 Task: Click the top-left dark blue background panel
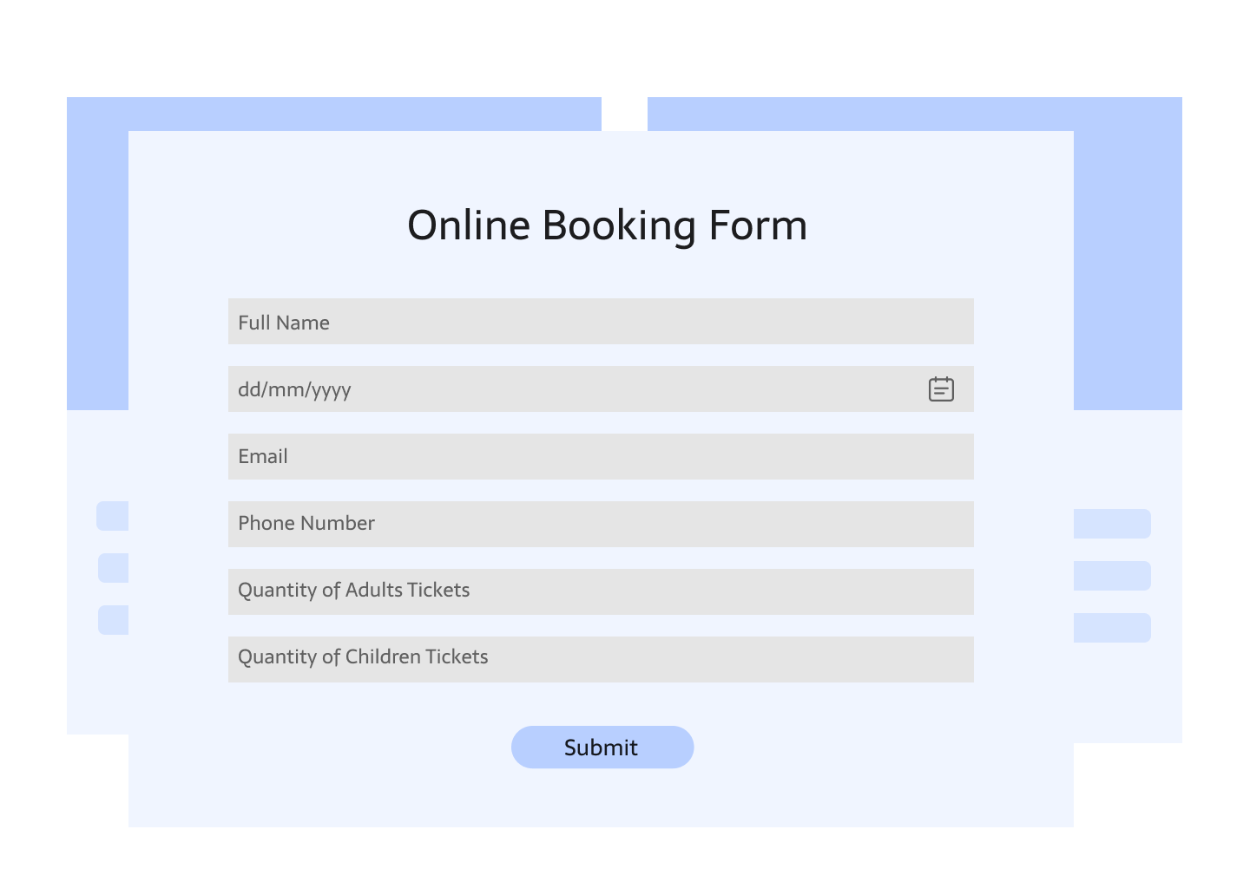coord(97,260)
